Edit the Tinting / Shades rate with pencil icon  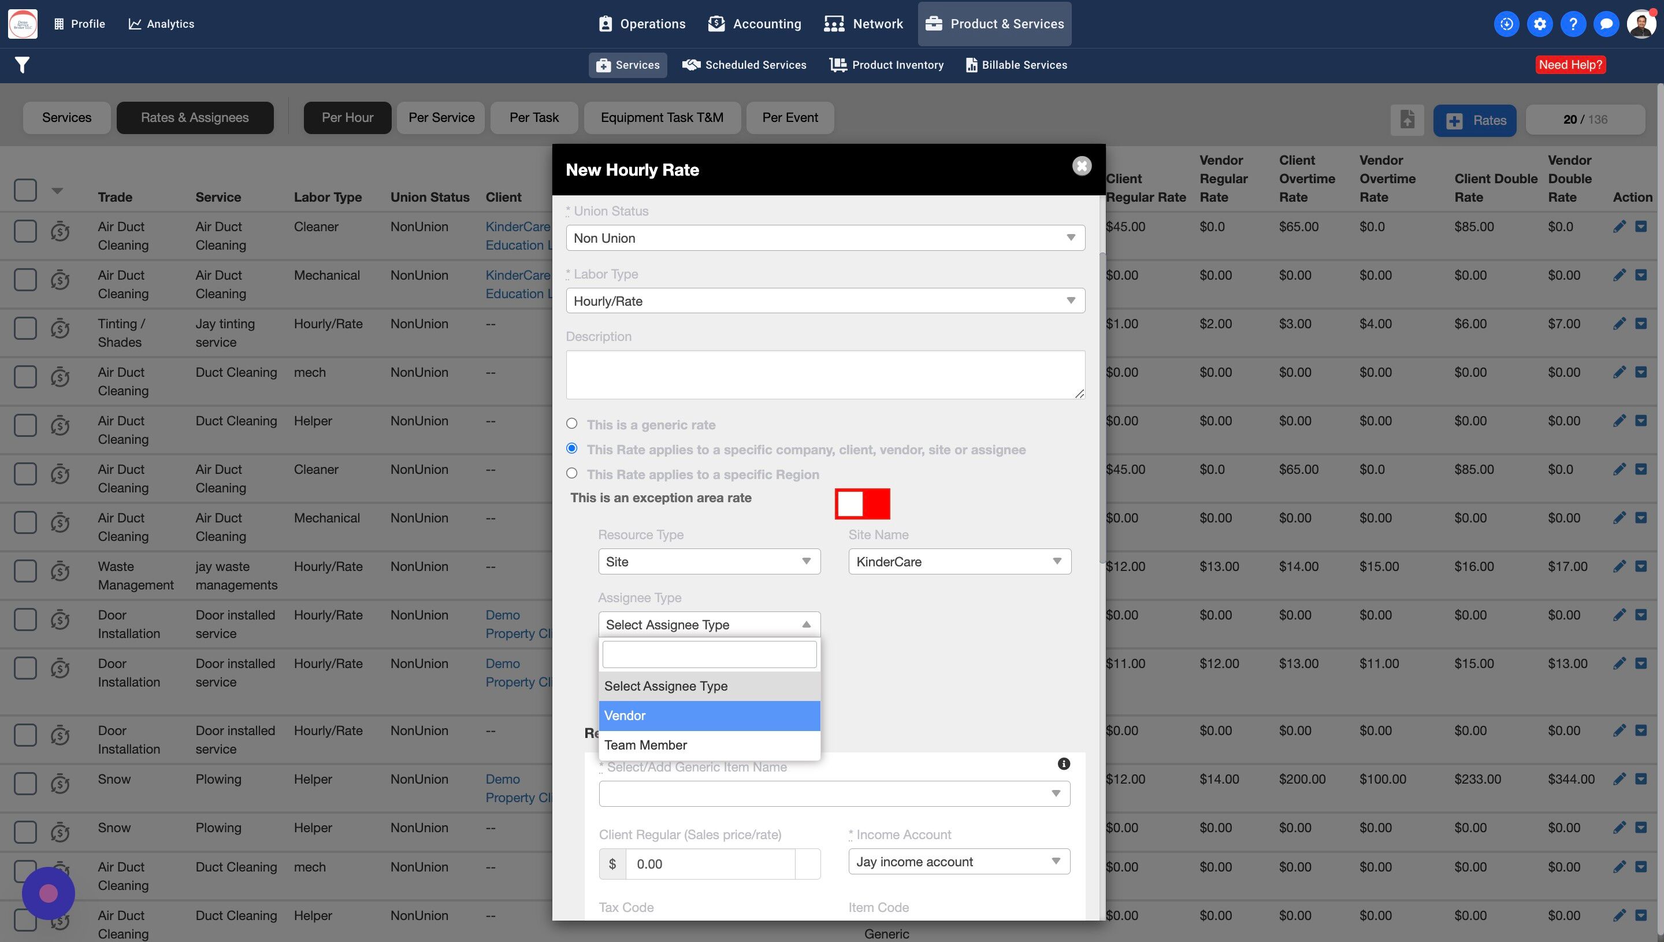tap(1620, 324)
